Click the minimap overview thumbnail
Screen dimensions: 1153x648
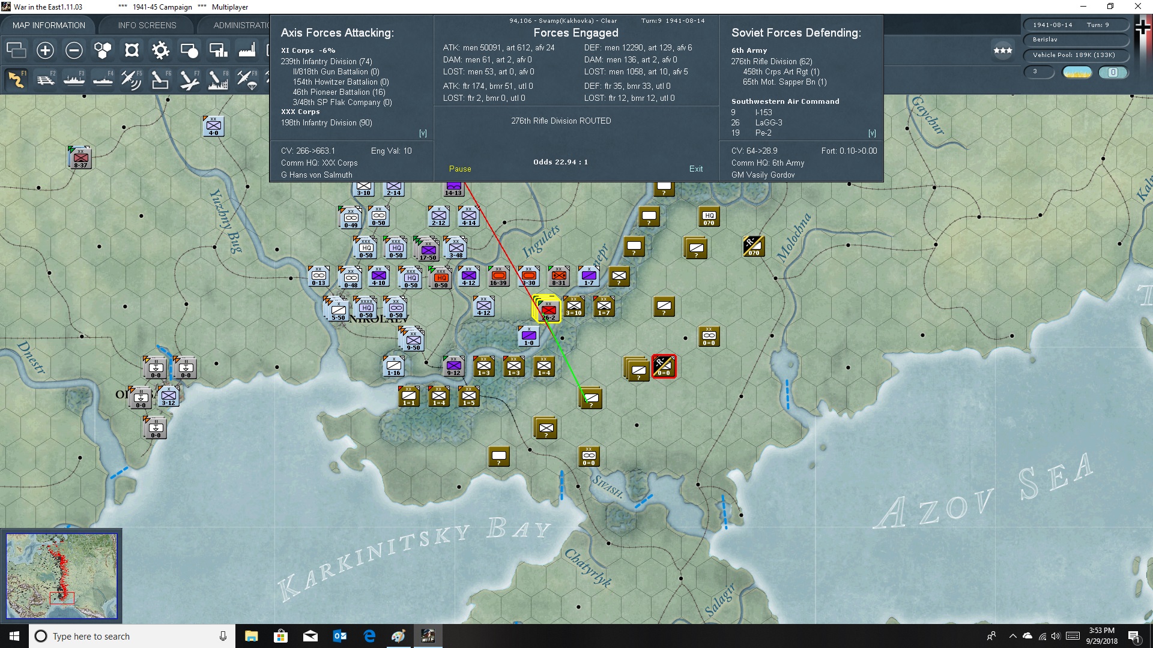(x=61, y=576)
